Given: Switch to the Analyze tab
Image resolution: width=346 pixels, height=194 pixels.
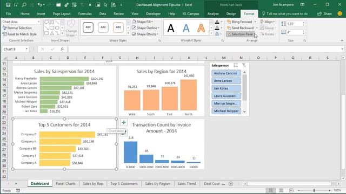Looking at the screenshot, I should pyautogui.click(x=213, y=13).
